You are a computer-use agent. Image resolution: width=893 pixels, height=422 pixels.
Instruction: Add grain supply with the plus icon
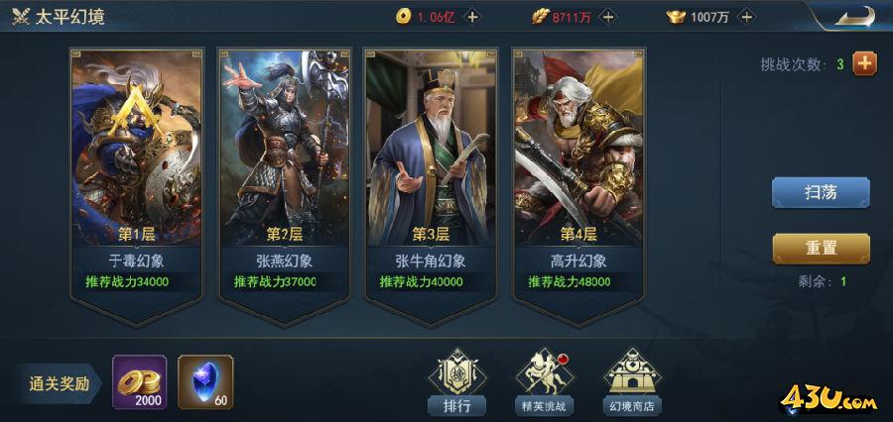[x=608, y=17]
